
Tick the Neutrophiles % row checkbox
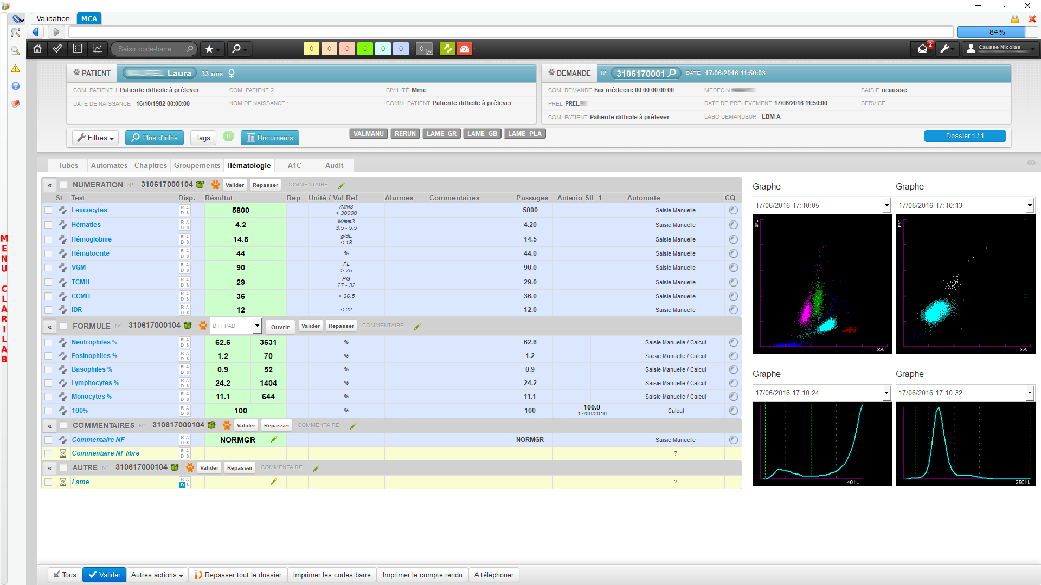(x=48, y=342)
